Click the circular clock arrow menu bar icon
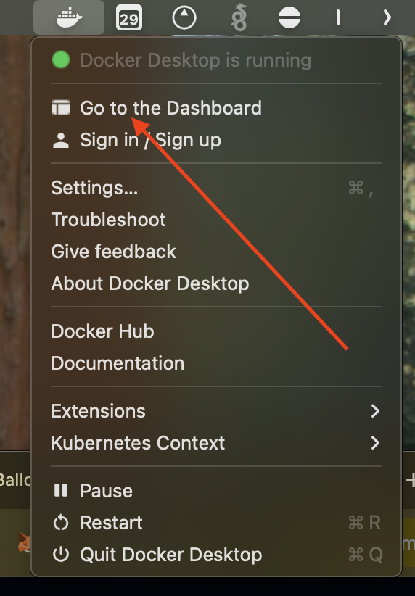 coord(184,17)
